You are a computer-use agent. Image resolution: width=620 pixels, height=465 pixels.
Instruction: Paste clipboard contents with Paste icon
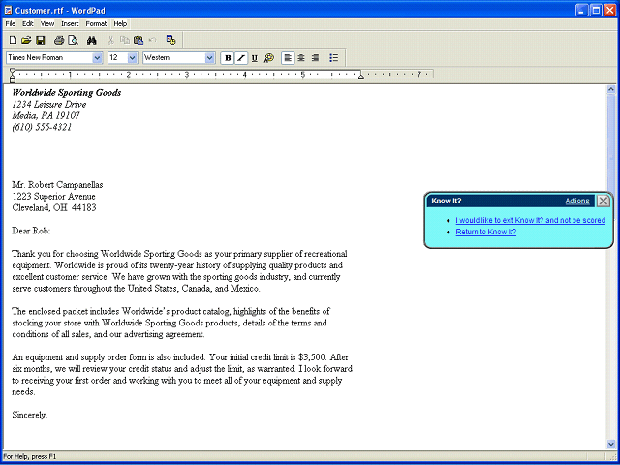[139, 40]
